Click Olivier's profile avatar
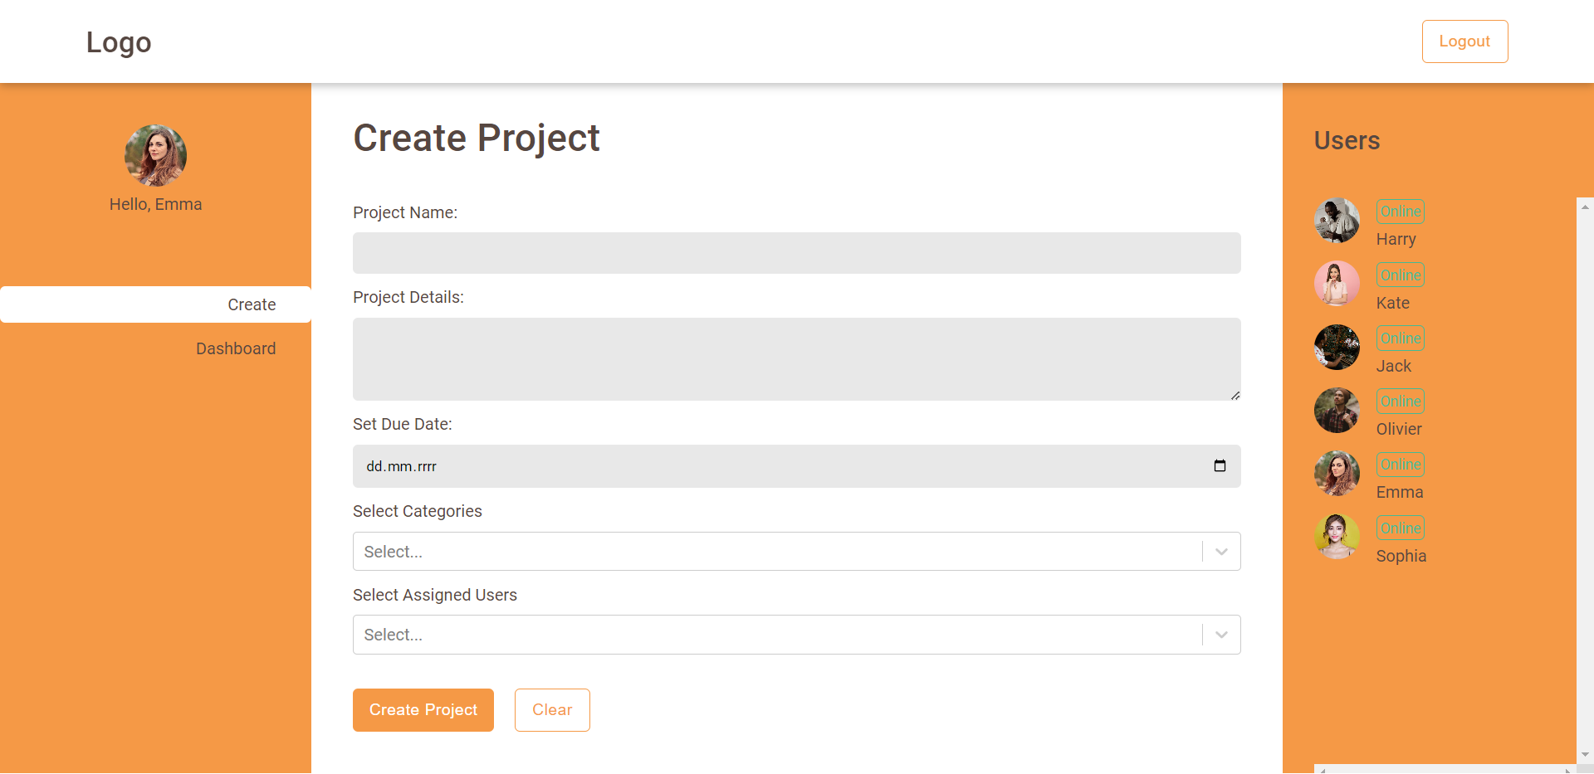This screenshot has width=1594, height=774. click(1337, 411)
